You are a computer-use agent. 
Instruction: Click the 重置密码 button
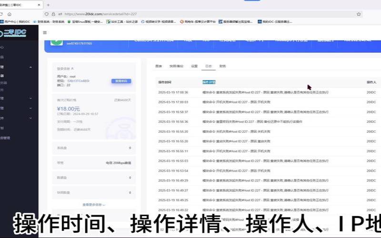(121, 81)
